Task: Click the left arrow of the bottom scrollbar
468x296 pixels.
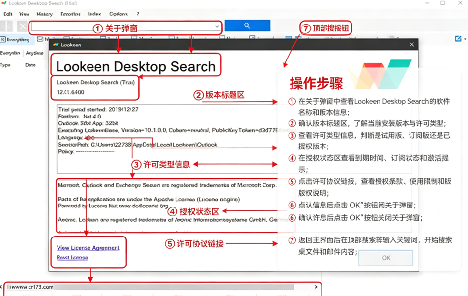Action: (x=1, y=287)
